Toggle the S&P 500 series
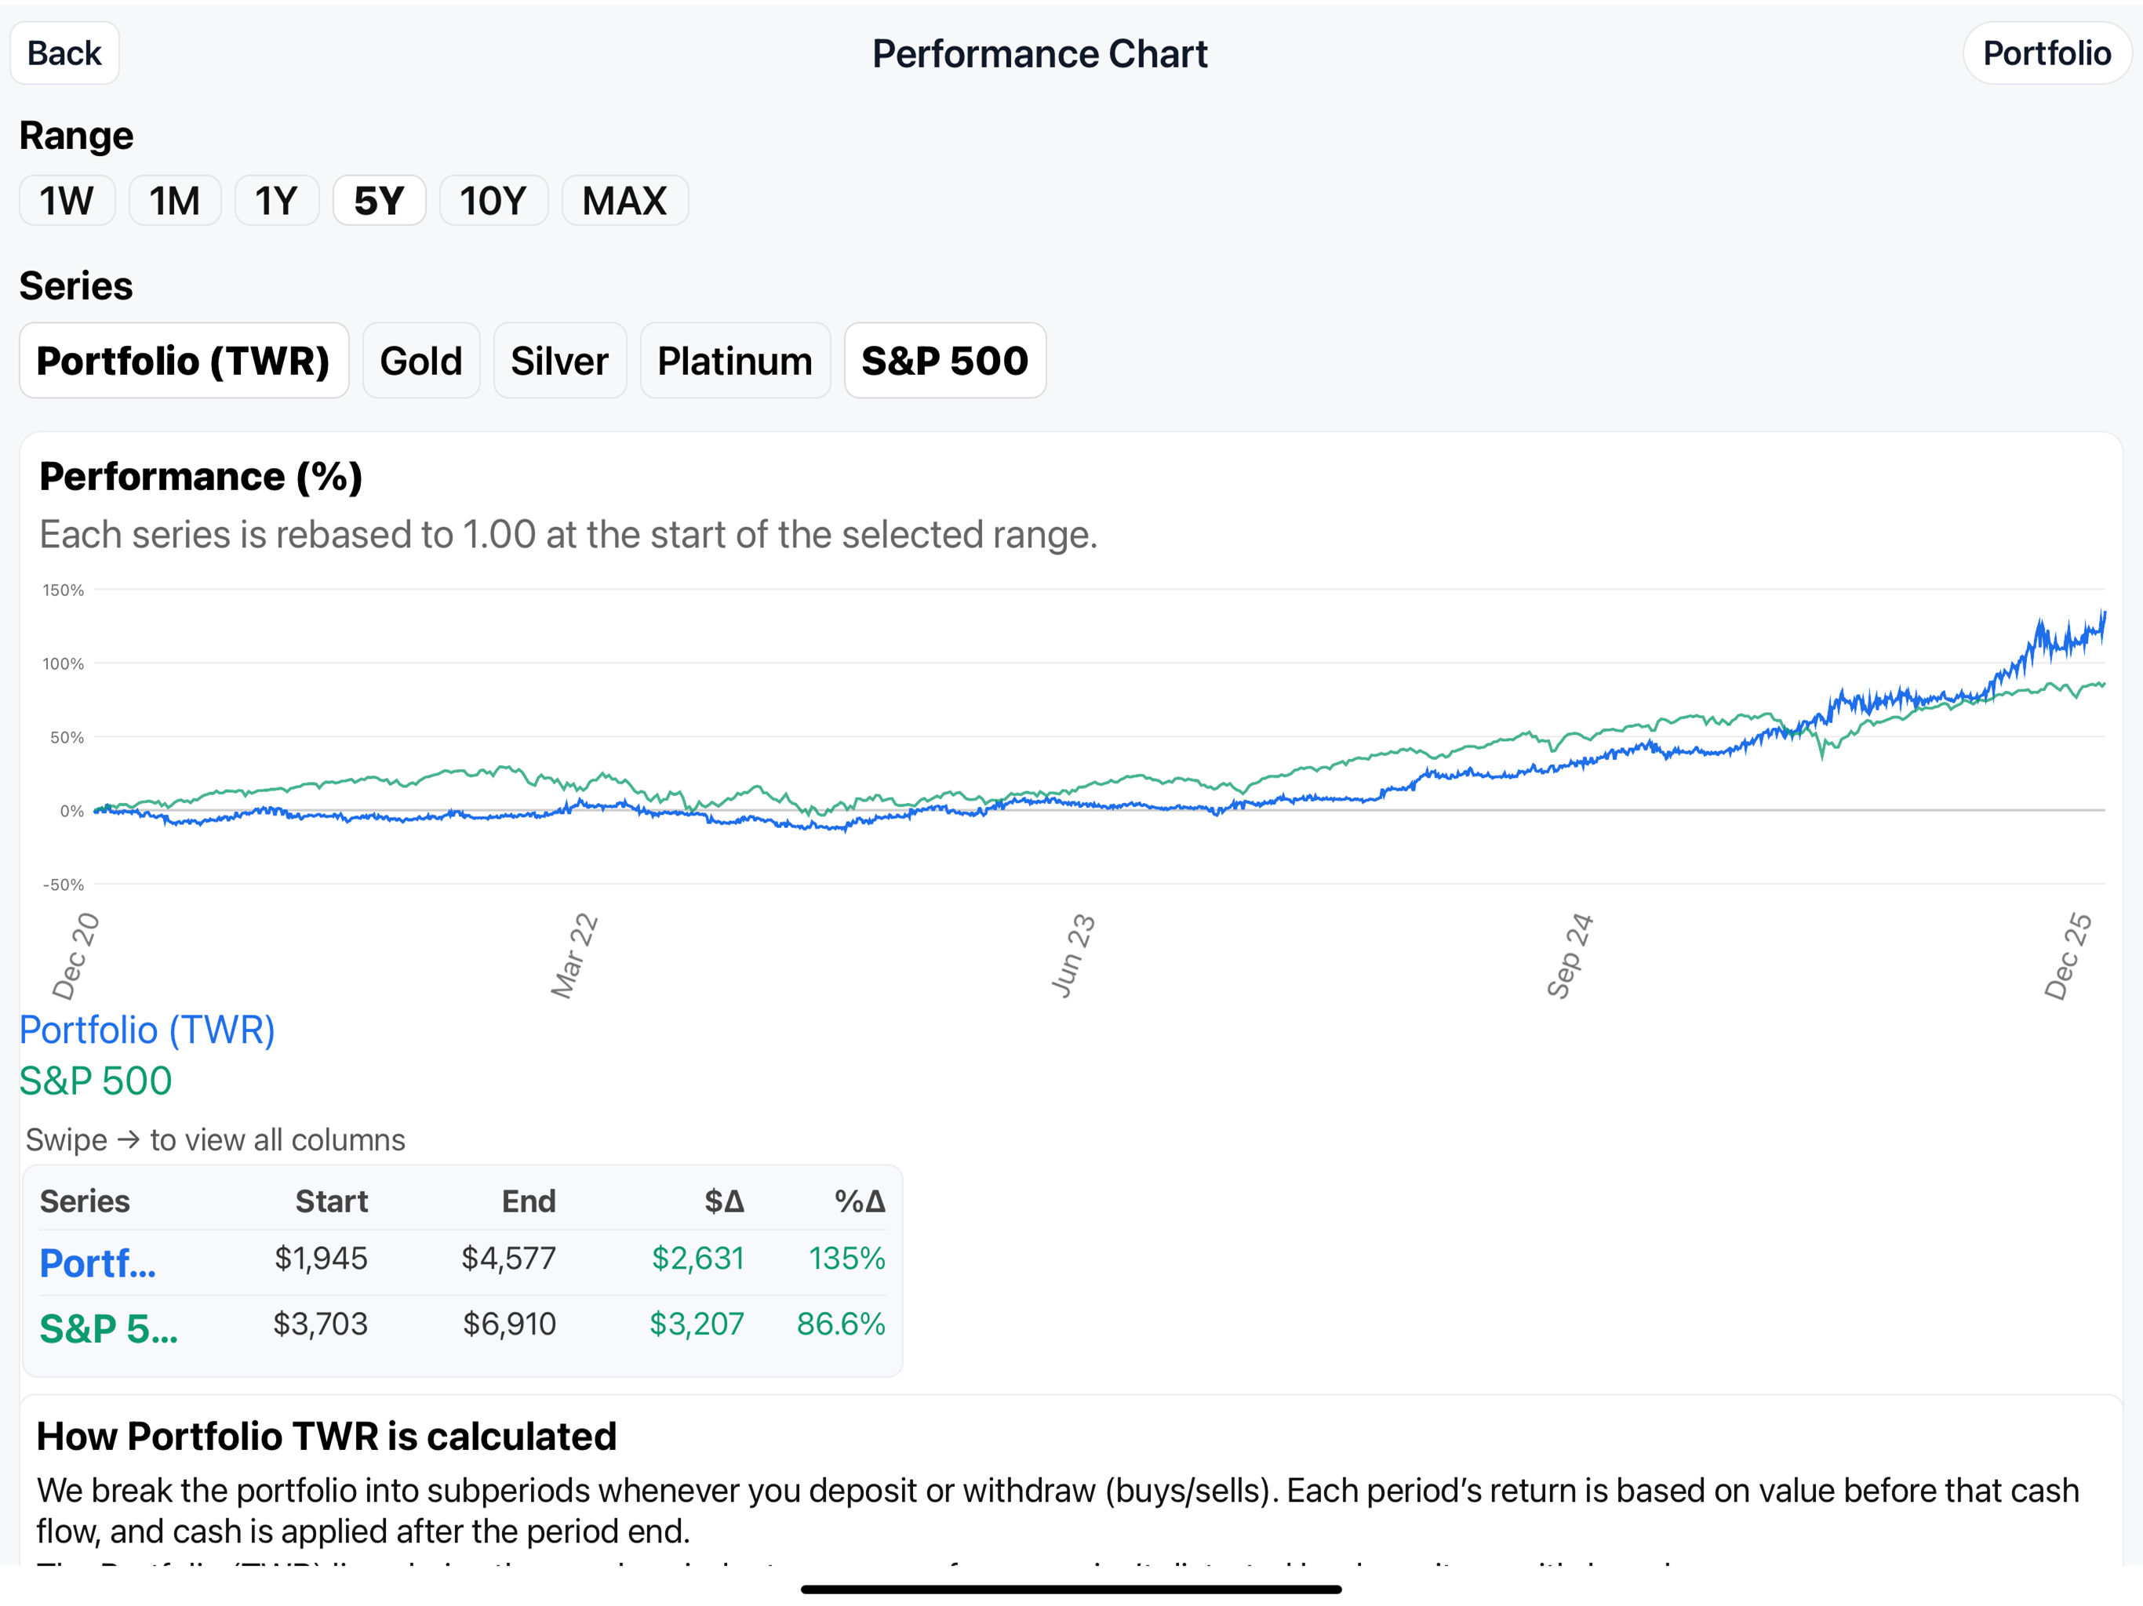Screen dimensions: 2143x1606 (x=944, y=361)
